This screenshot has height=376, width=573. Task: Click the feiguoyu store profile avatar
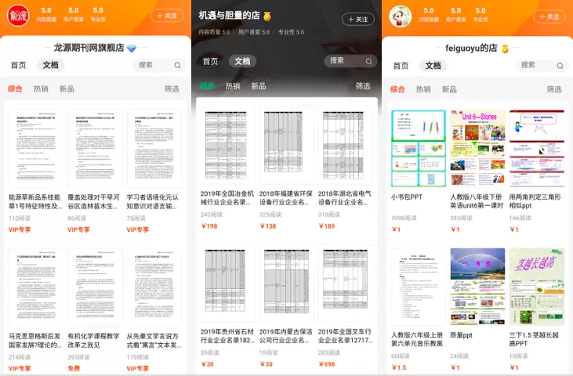[x=401, y=16]
